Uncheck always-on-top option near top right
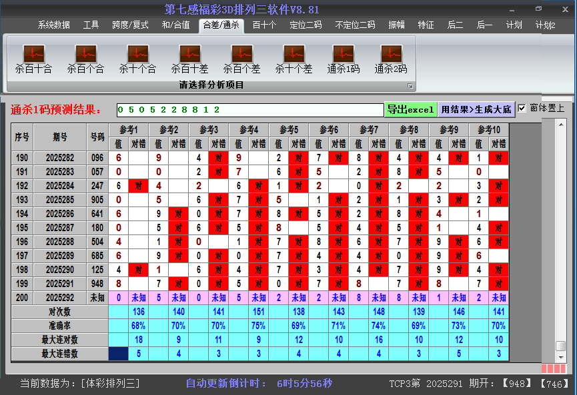 pos(520,108)
